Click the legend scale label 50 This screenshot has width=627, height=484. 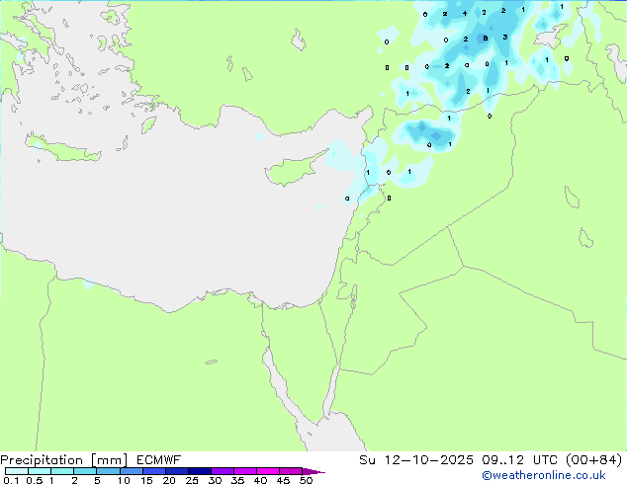[x=307, y=480]
